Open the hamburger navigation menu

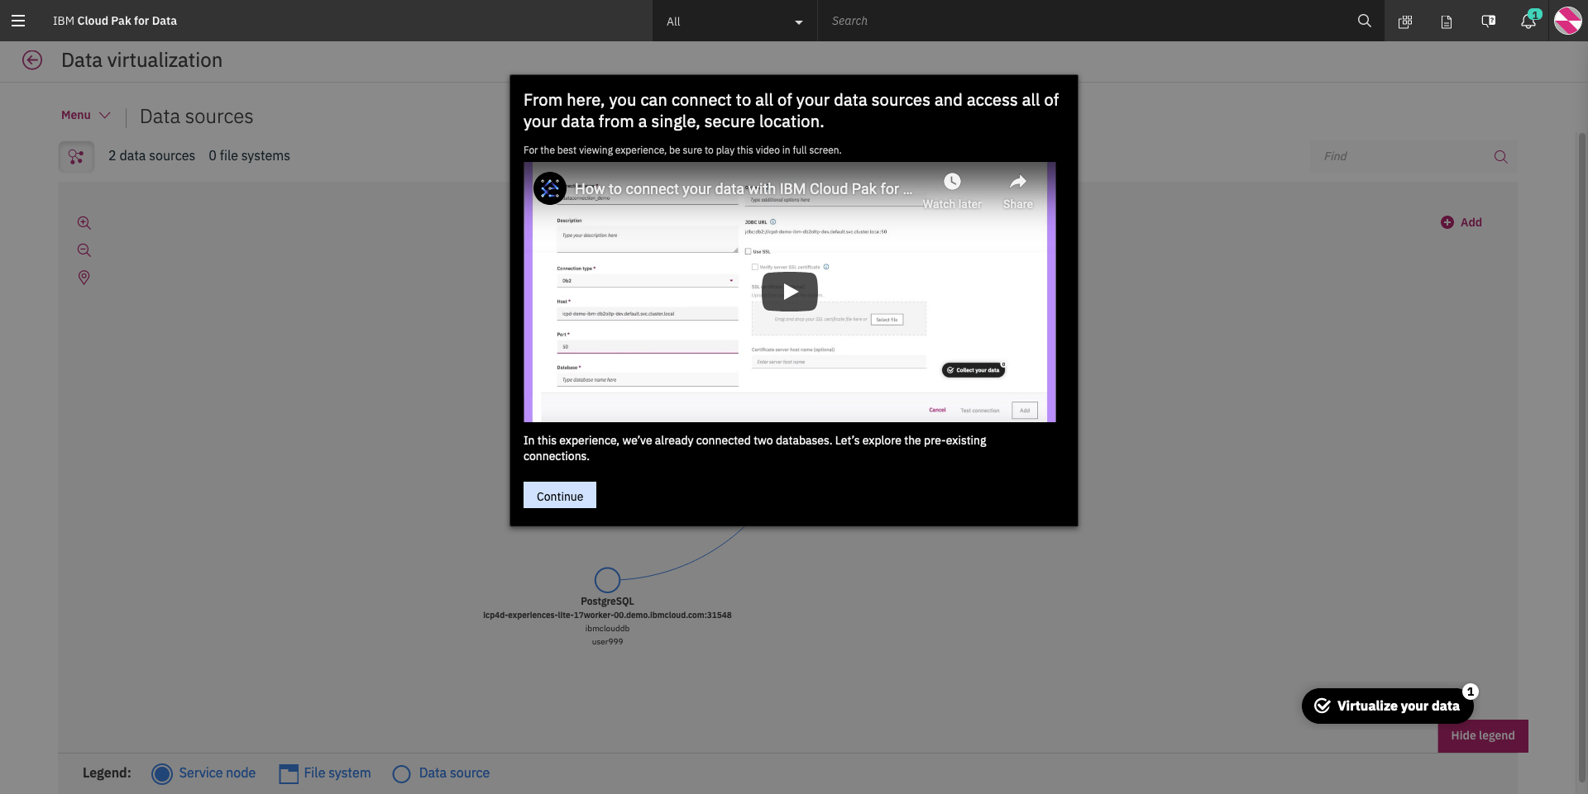[18, 21]
